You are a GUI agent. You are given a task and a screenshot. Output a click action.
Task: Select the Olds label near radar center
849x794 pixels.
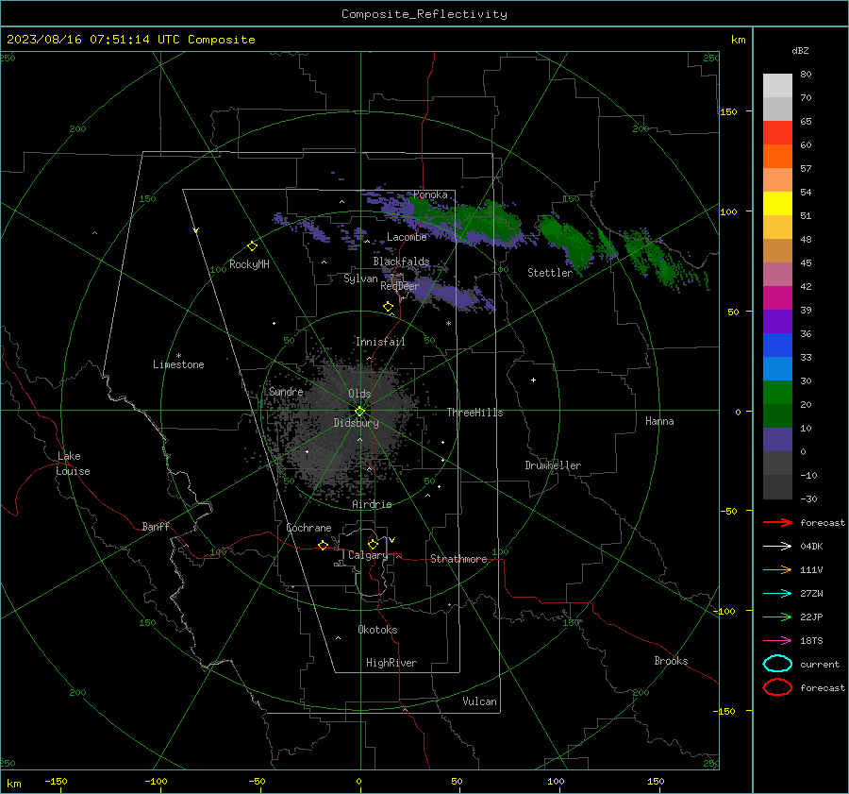coord(359,394)
